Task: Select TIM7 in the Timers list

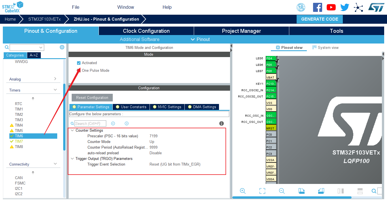Action: tap(19, 141)
